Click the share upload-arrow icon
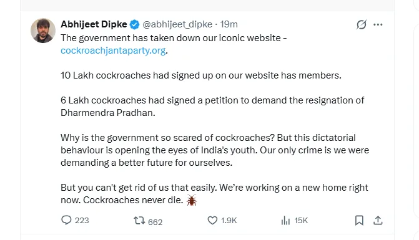This screenshot has width=419, height=240. pyautogui.click(x=378, y=220)
